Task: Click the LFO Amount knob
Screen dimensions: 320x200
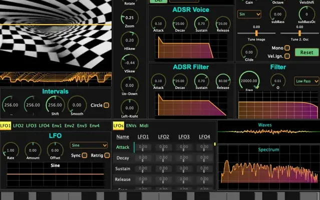Action: (x=33, y=150)
